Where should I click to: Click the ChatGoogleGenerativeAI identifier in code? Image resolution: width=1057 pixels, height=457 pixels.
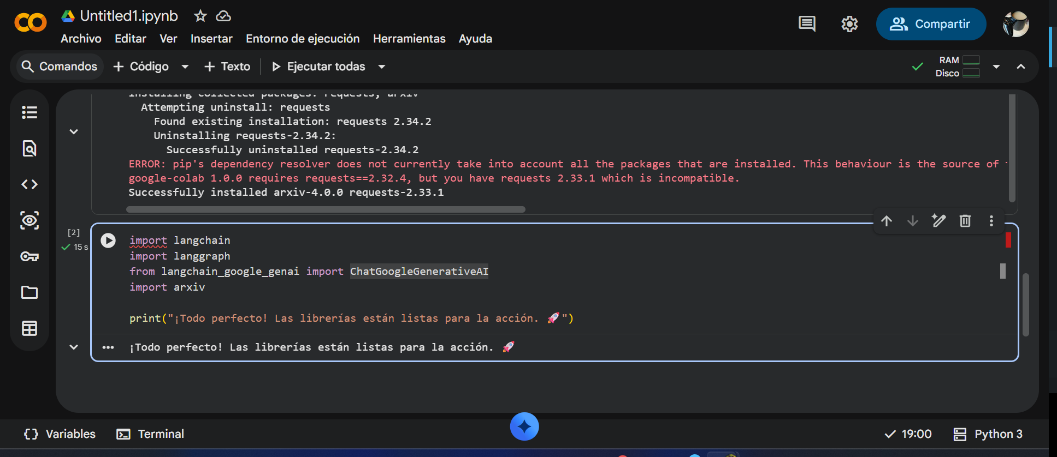(x=419, y=271)
